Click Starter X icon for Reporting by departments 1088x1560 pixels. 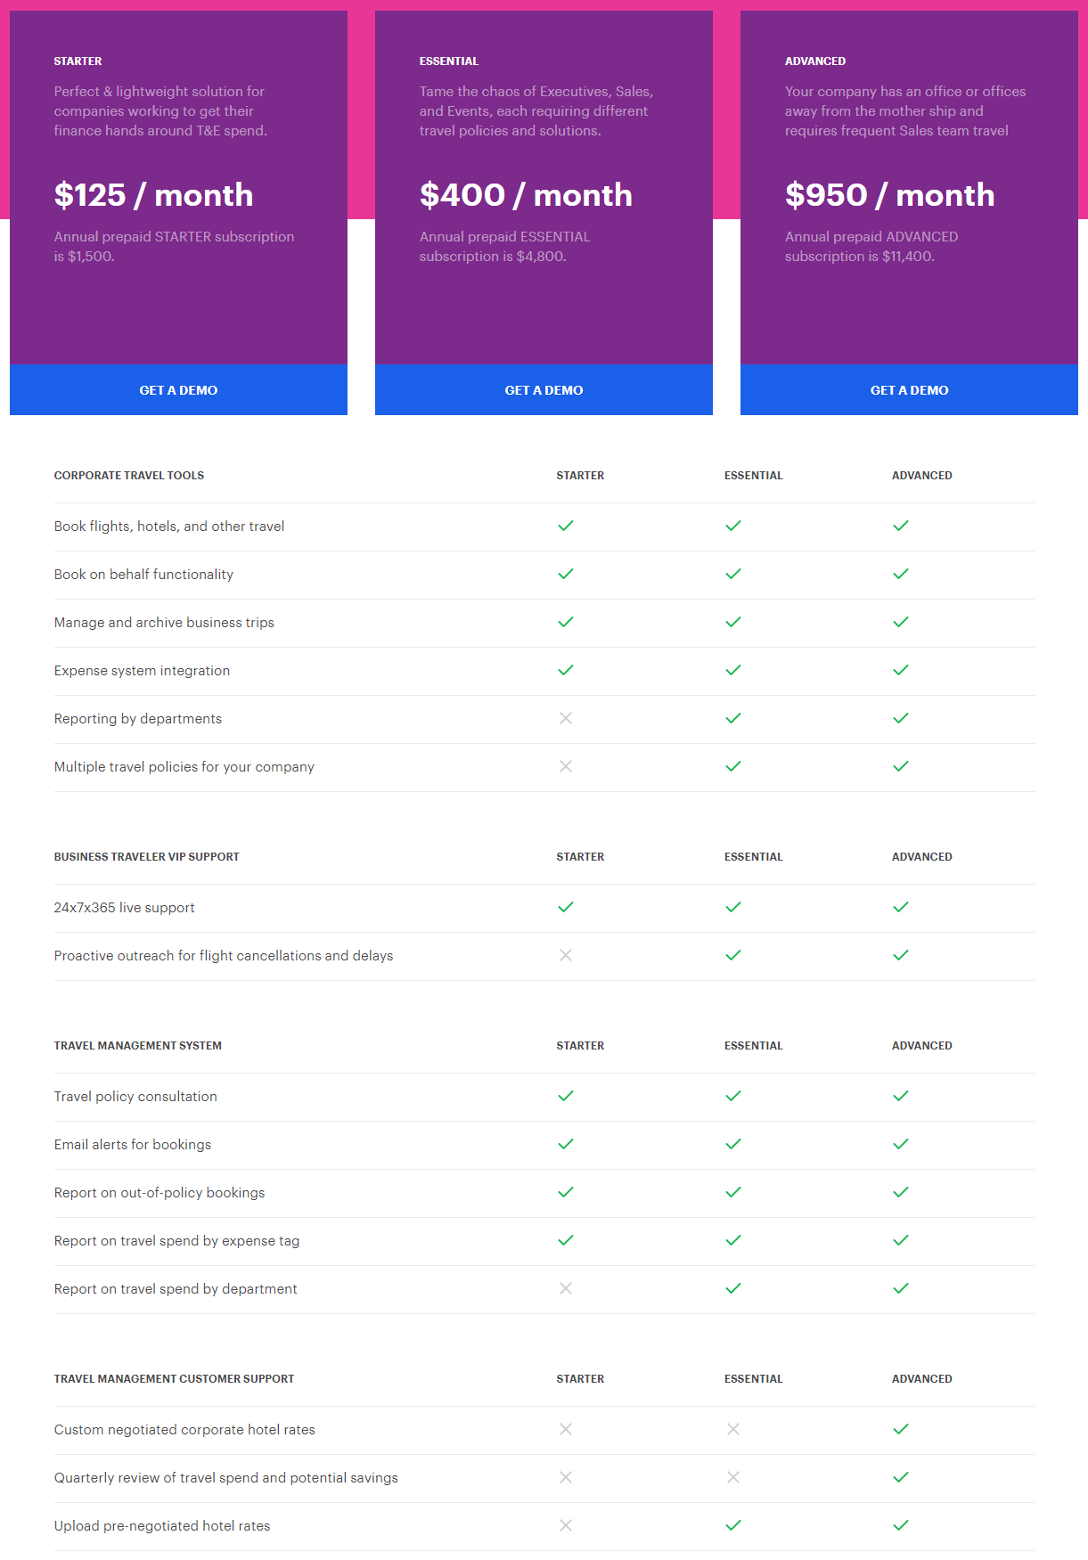(x=566, y=718)
